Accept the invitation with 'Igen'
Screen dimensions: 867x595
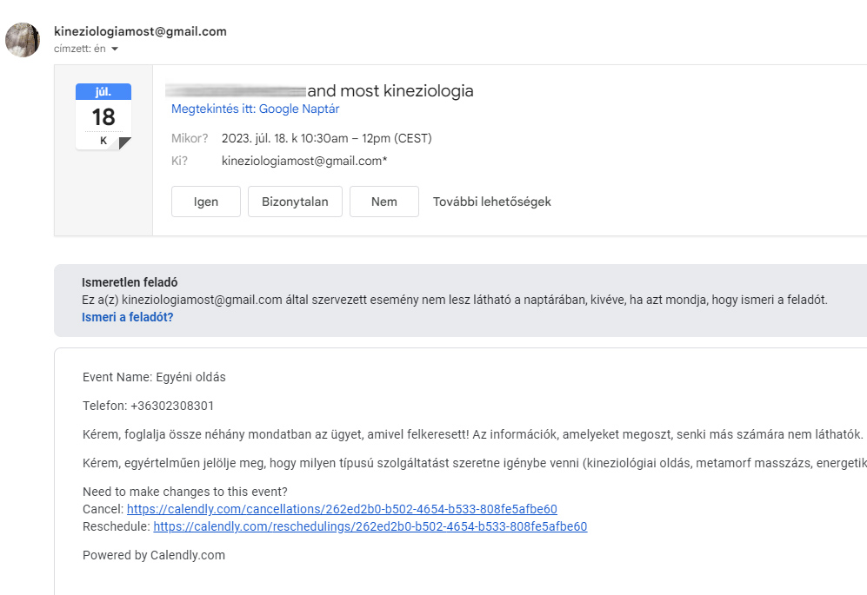pyautogui.click(x=206, y=202)
